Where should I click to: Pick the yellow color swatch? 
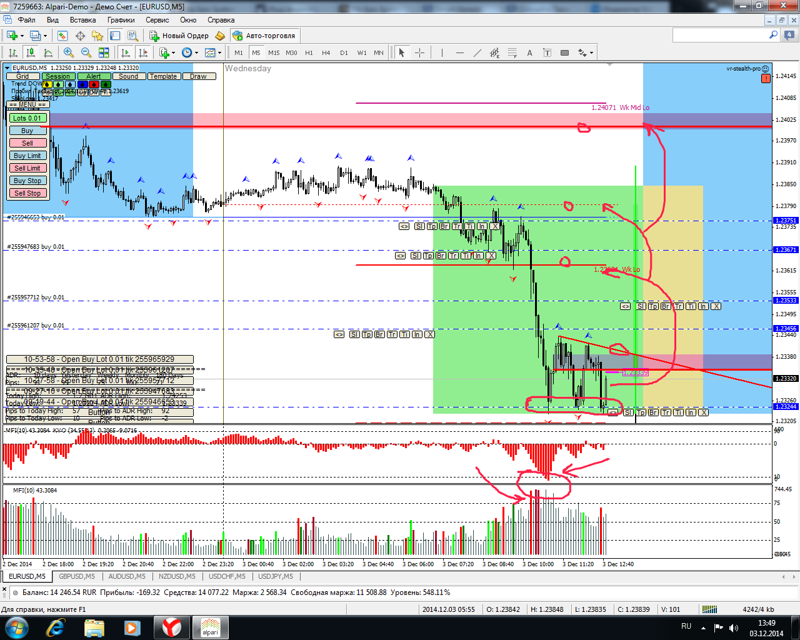coord(47,84)
